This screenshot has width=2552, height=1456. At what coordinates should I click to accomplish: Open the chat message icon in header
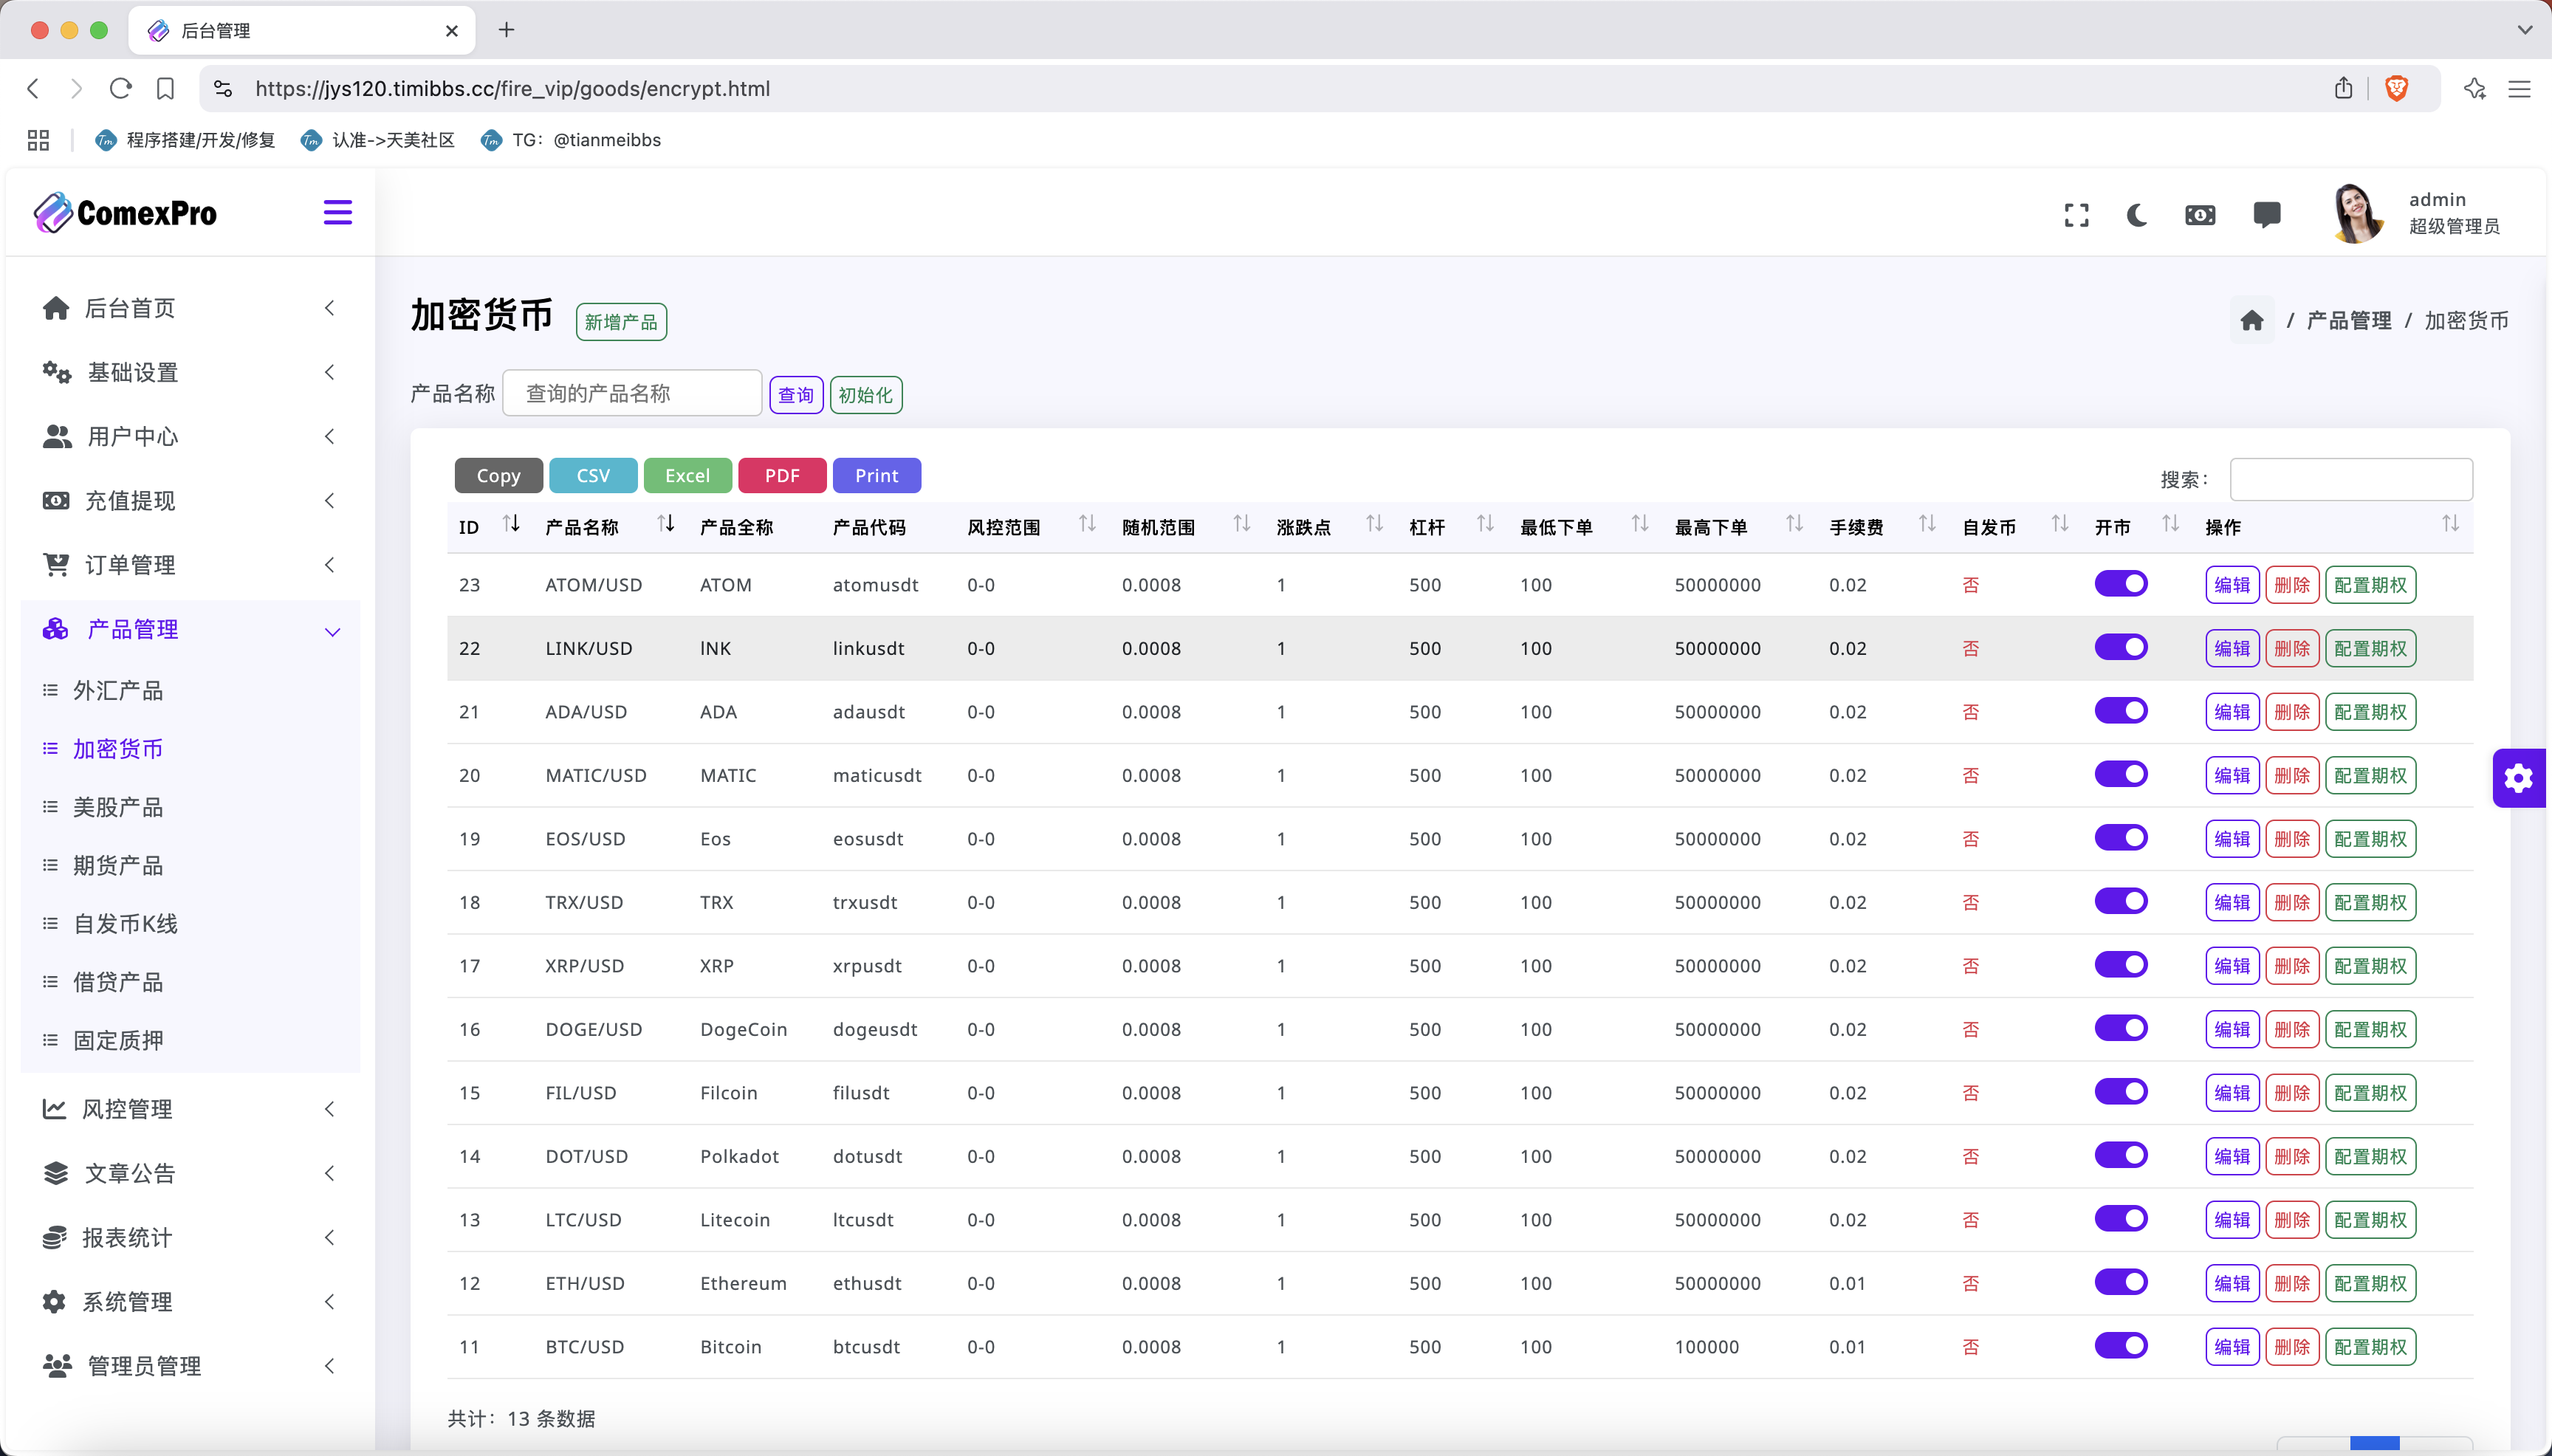[2267, 215]
